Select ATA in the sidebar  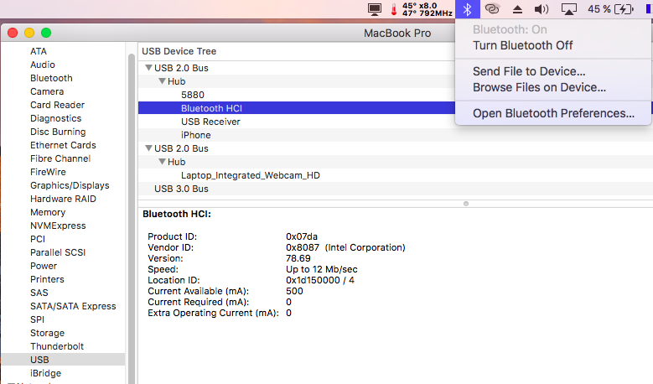coord(39,51)
